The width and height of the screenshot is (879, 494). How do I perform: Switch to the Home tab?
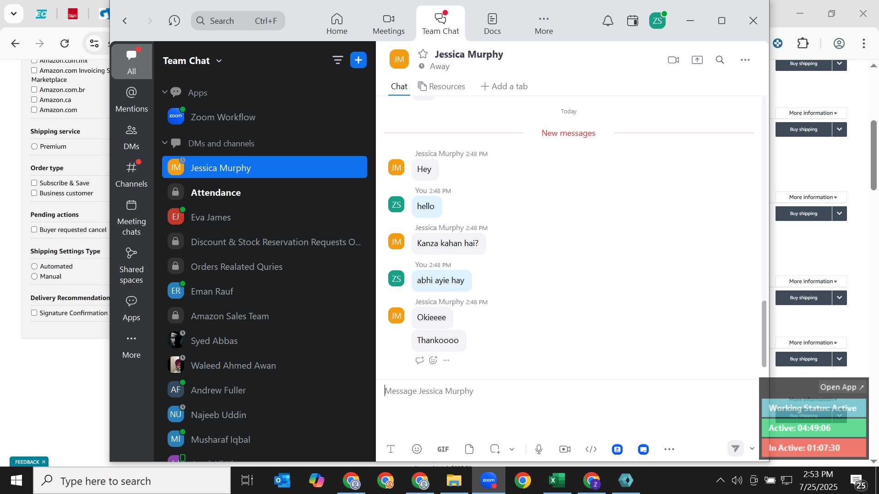click(336, 24)
